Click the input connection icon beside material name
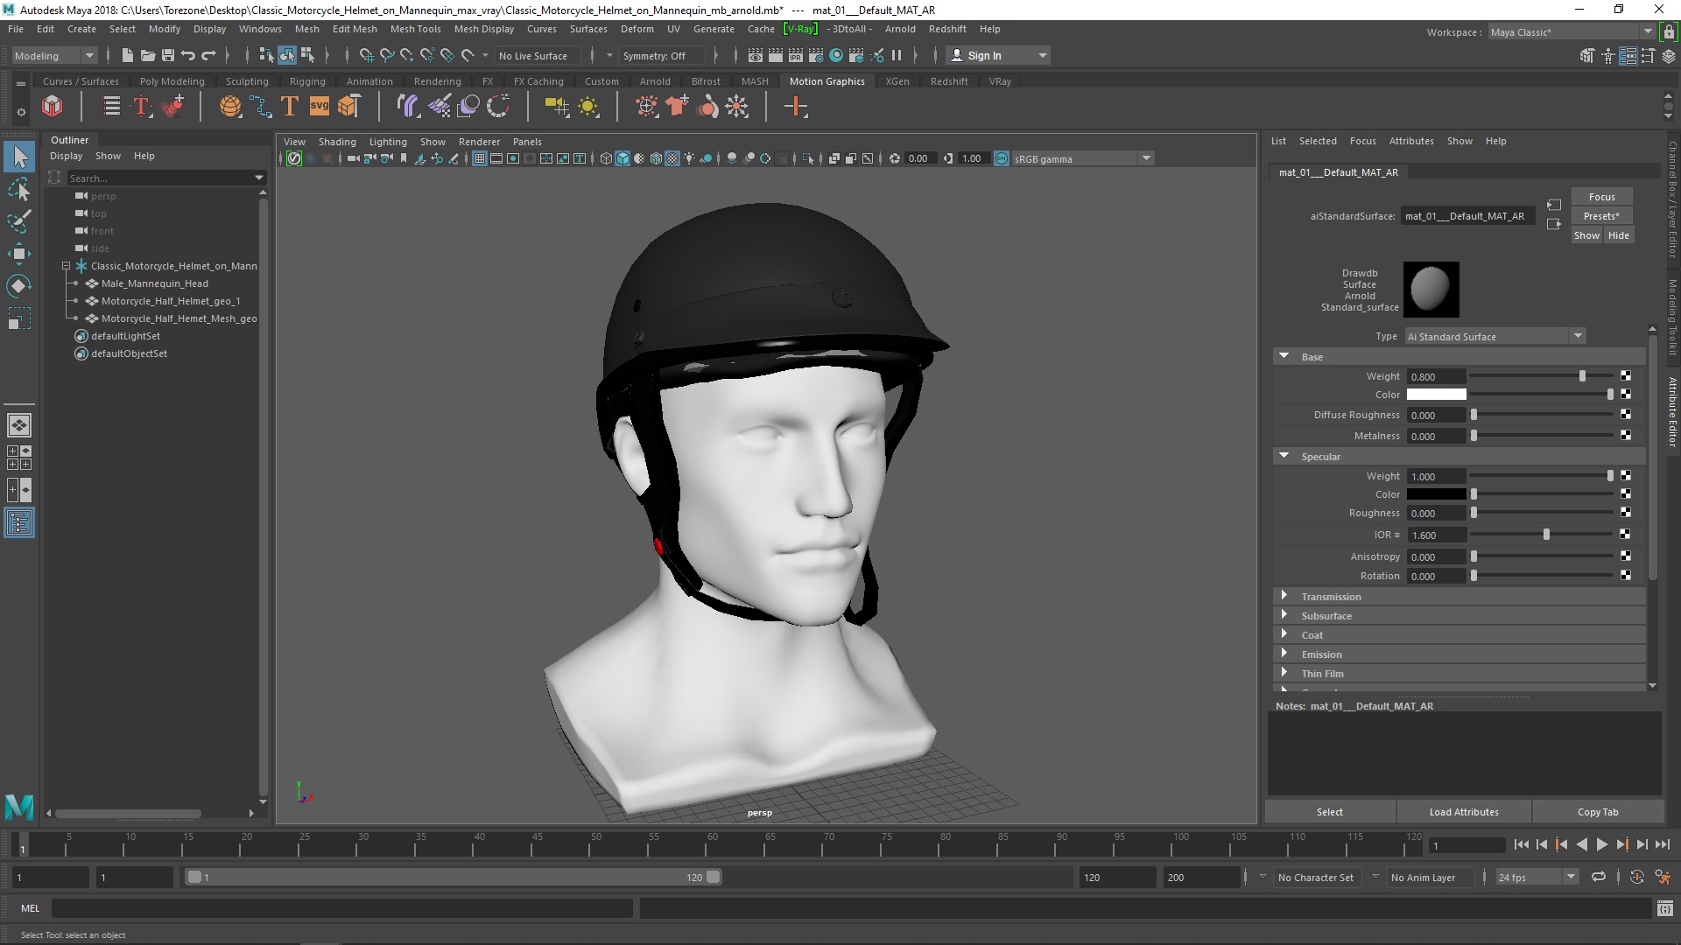 point(1554,205)
